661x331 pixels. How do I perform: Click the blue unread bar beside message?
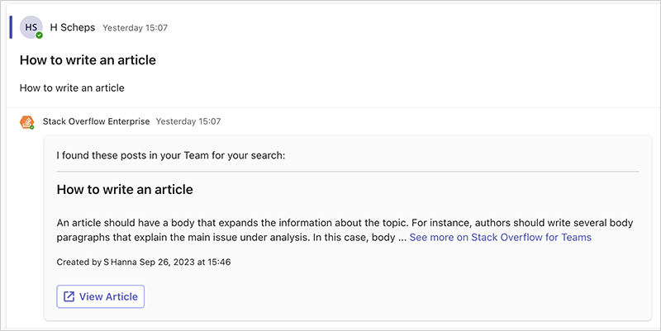[11, 26]
